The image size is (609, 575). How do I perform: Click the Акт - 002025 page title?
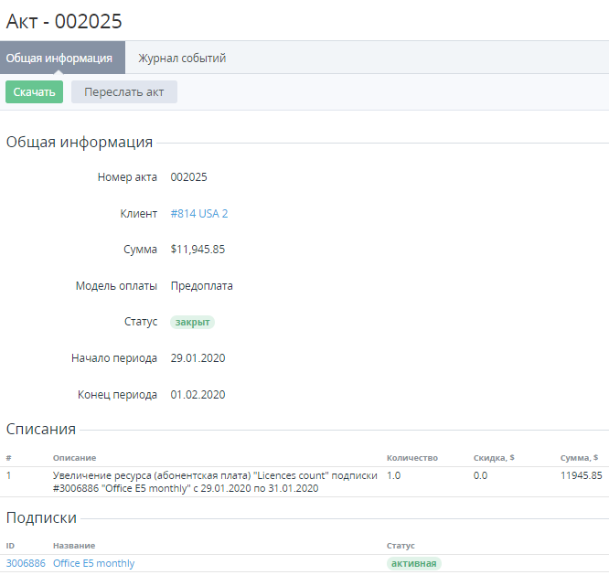click(64, 20)
